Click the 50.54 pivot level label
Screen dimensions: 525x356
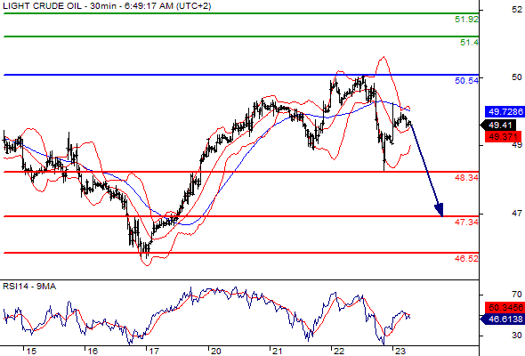pos(466,80)
